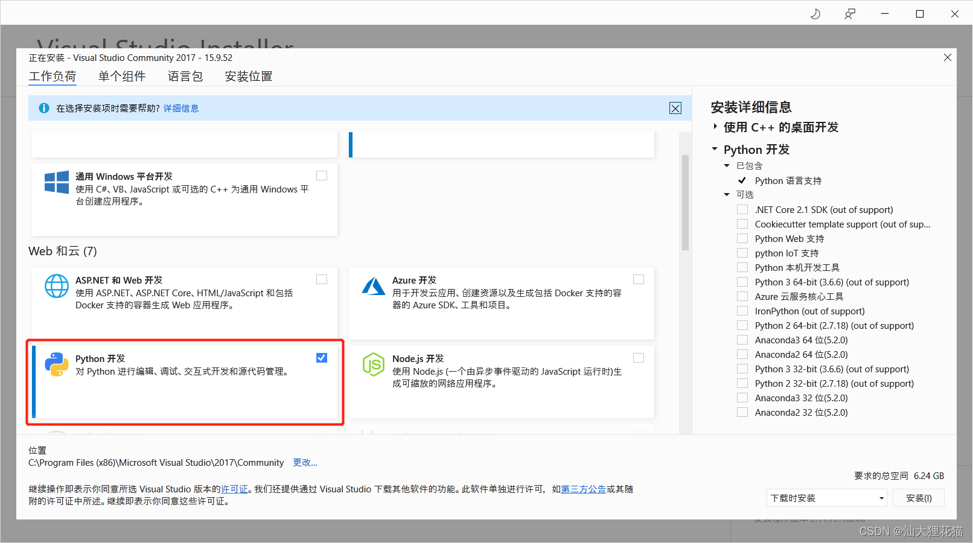This screenshot has width=973, height=543.
Task: Click the globe icon for ASP.NET 和 Web 开发
Action: coord(56,286)
